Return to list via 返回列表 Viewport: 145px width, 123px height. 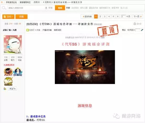pyautogui.click(x=87, y=16)
